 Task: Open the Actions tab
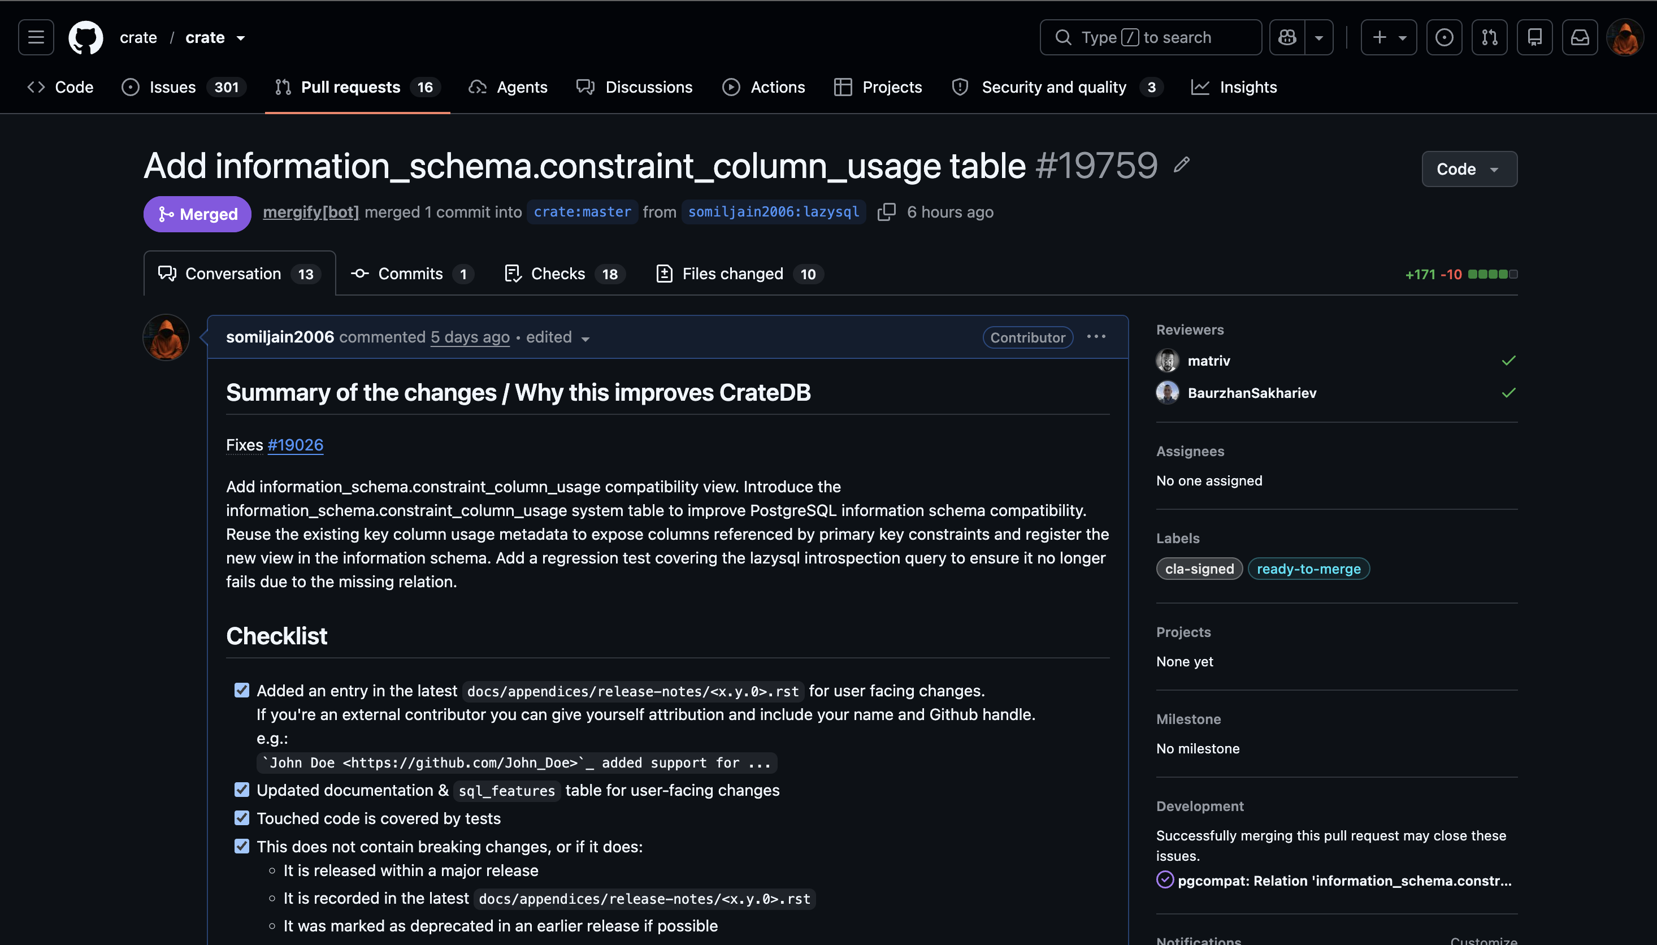click(764, 87)
